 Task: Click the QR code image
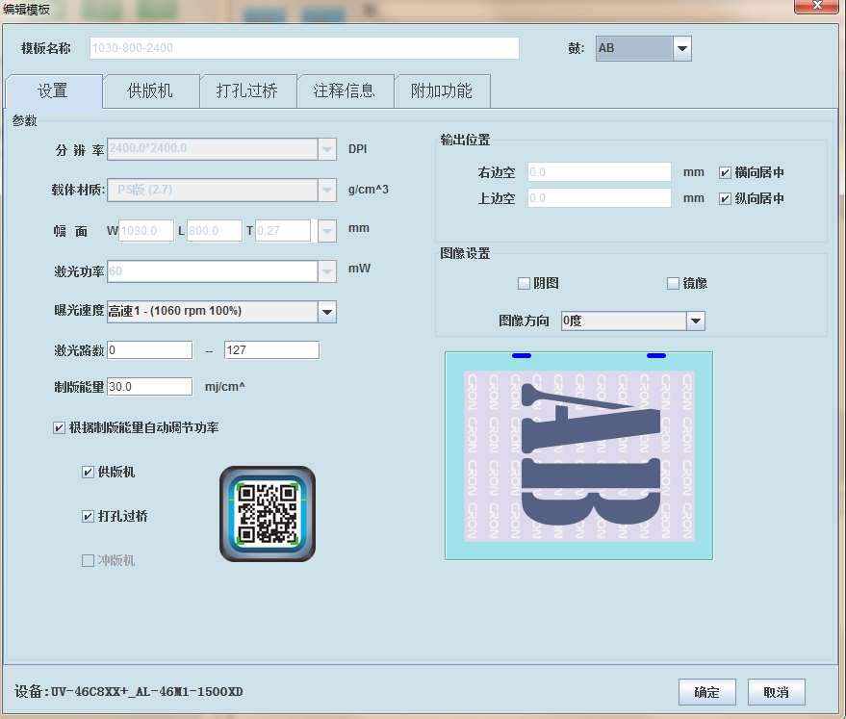pos(268,513)
